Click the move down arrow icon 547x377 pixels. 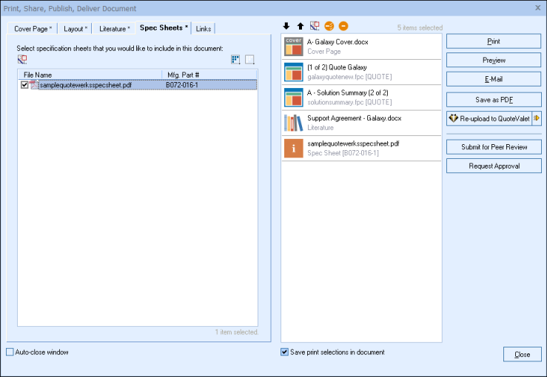tap(286, 26)
